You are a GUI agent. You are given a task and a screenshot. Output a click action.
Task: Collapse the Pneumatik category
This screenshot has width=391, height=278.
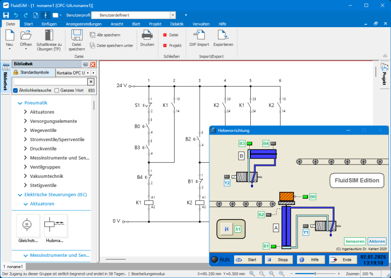[x=20, y=103]
